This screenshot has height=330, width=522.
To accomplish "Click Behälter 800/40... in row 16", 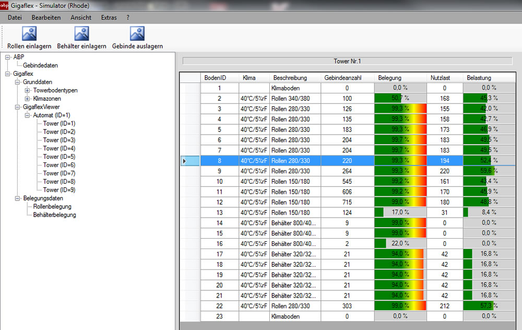I will (x=295, y=244).
